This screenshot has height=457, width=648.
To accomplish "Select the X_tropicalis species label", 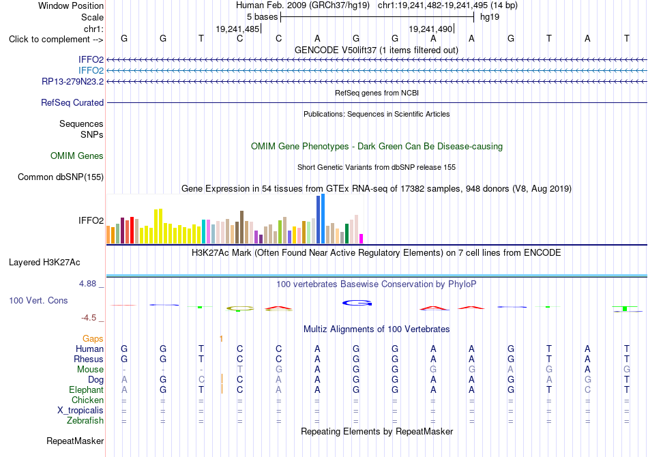I will [x=80, y=411].
